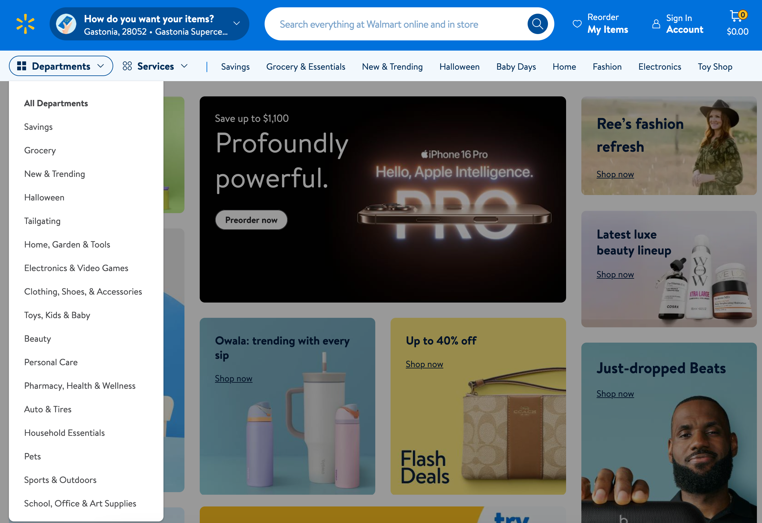
Task: Click Shop now for Owala trending
Action: pyautogui.click(x=234, y=378)
